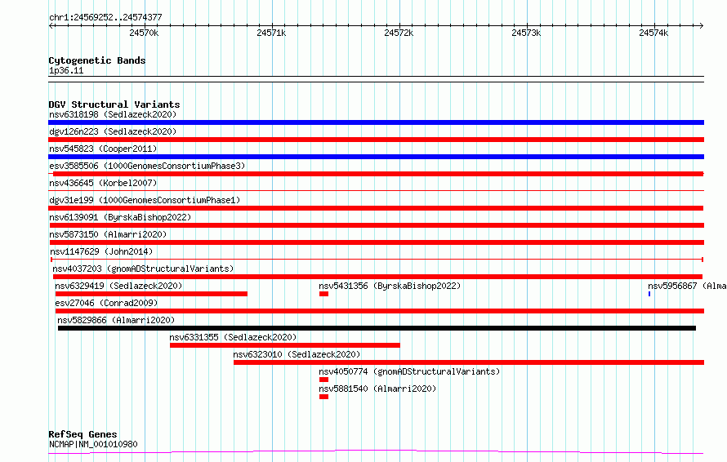Click the nsv6323010 (Sedlazeck2020) label
Screen dimensions: 727x462
pos(297,354)
